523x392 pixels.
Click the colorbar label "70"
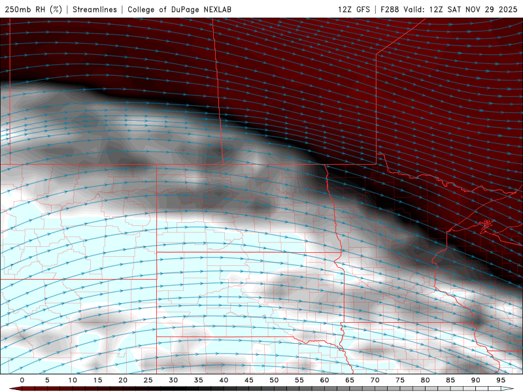click(375, 380)
